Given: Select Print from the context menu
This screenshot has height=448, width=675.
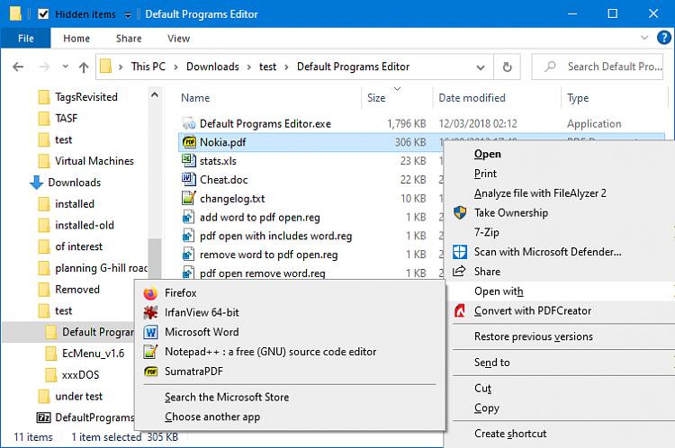Looking at the screenshot, I should 485,174.
